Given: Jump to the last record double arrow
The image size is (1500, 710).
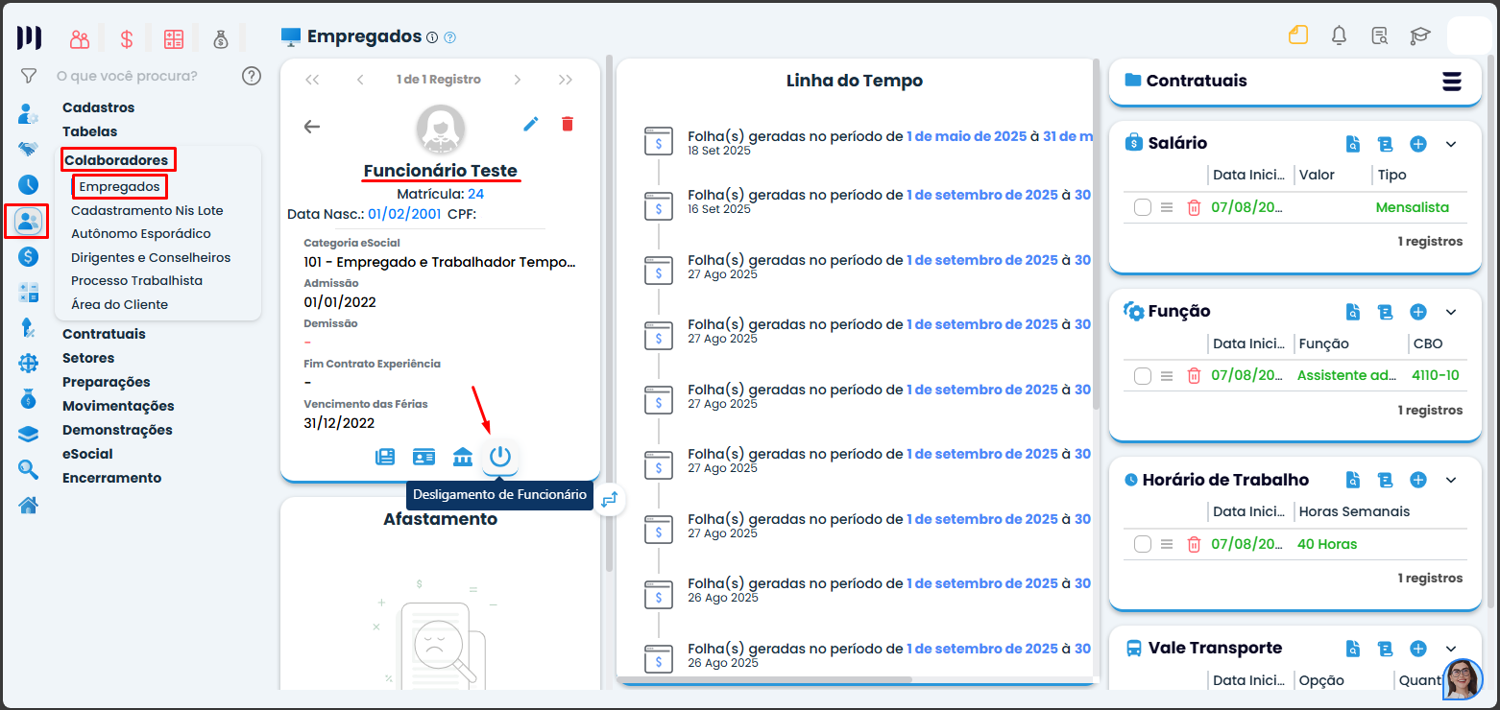Looking at the screenshot, I should coord(566,80).
